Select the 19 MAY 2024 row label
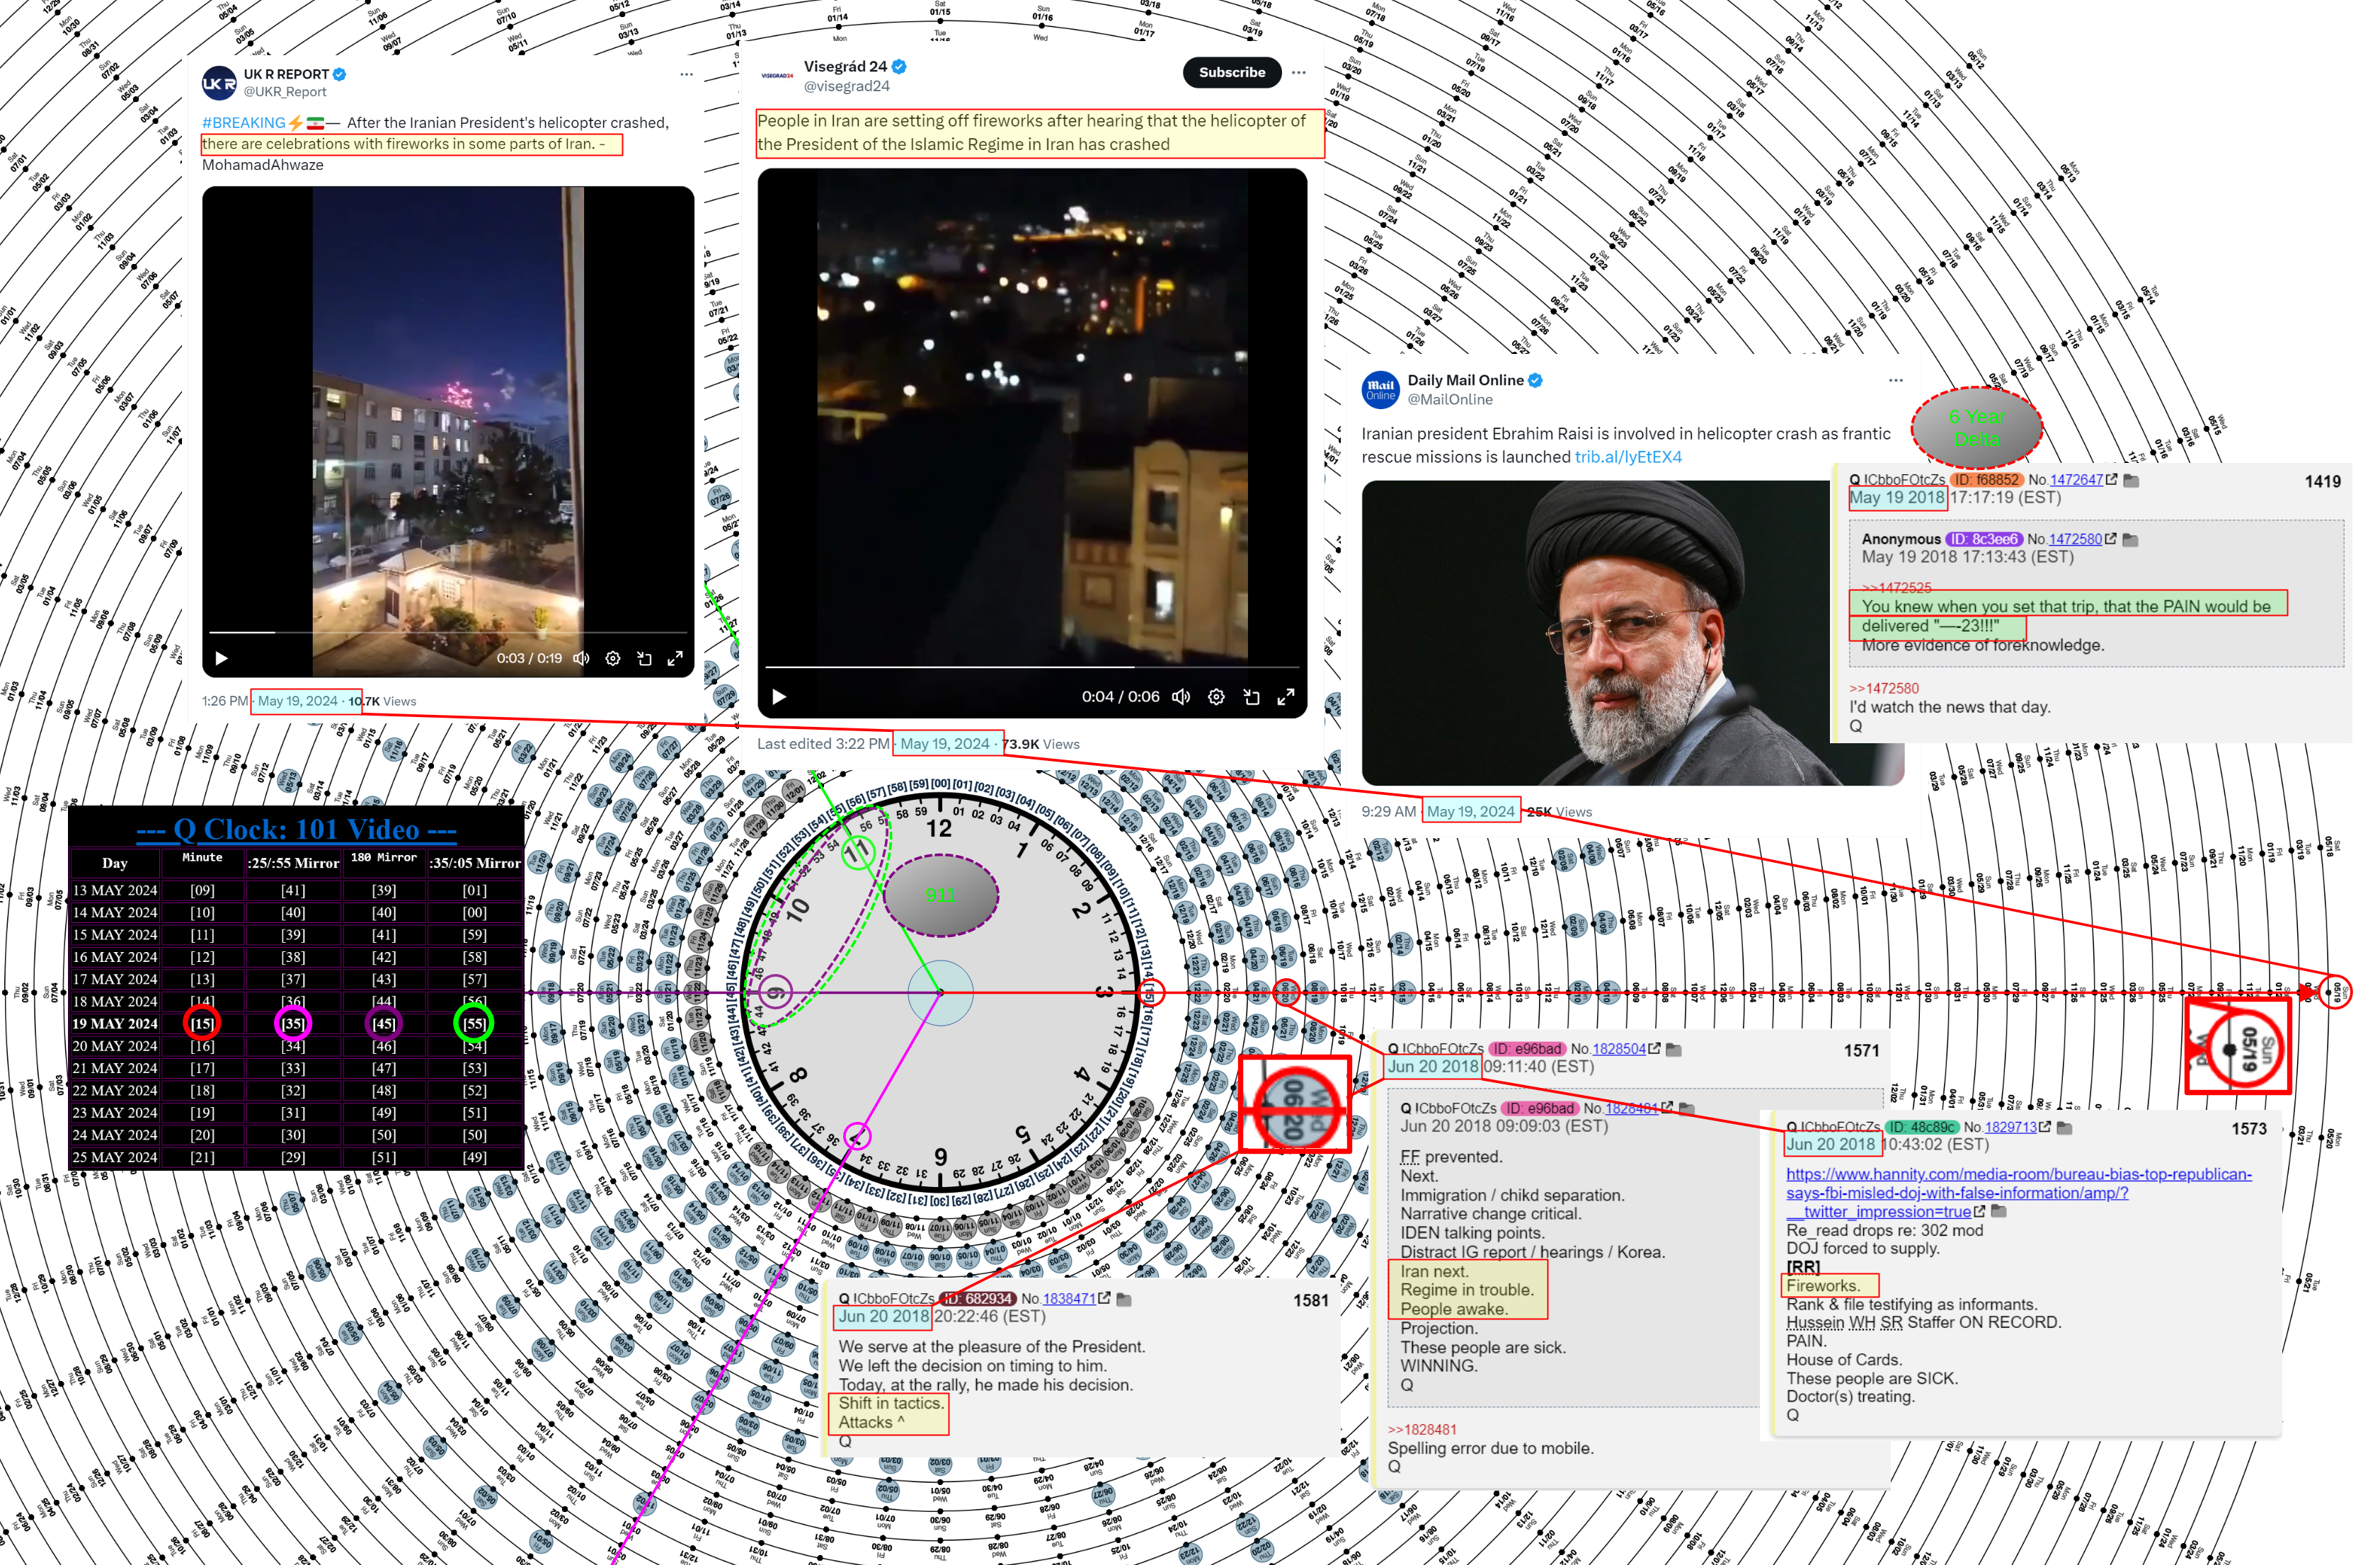This screenshot has height=1565, width=2380. click(x=115, y=1023)
